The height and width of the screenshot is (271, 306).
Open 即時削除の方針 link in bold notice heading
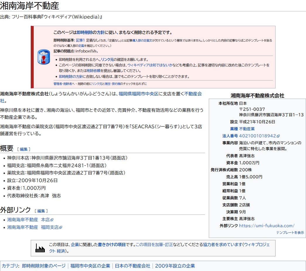[90, 32]
